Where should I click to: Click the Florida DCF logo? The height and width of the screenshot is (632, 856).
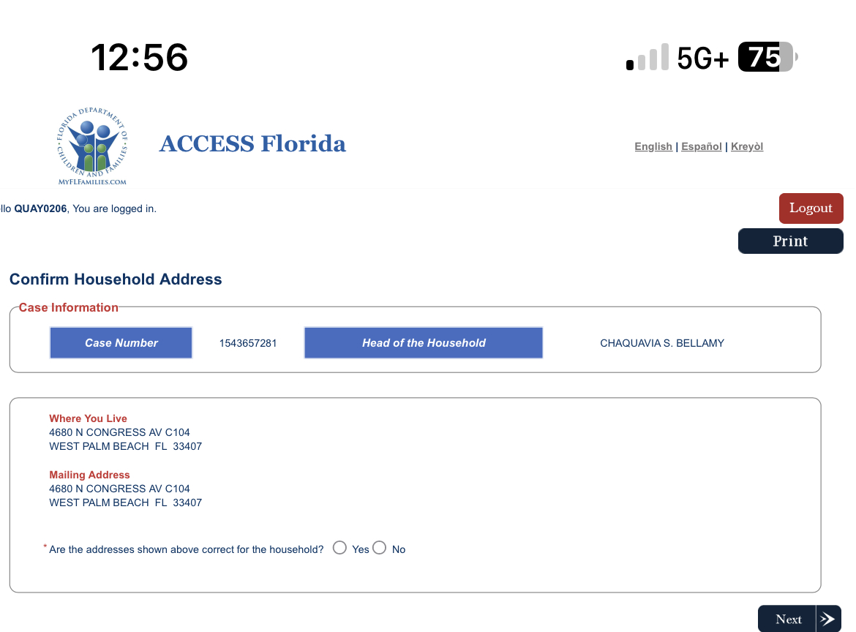pos(92,146)
